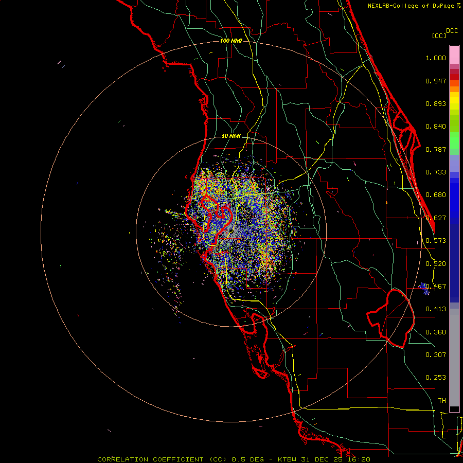Select the 0.253 scale value
Image resolution: width=463 pixels, height=463 pixels.
[x=436, y=378]
